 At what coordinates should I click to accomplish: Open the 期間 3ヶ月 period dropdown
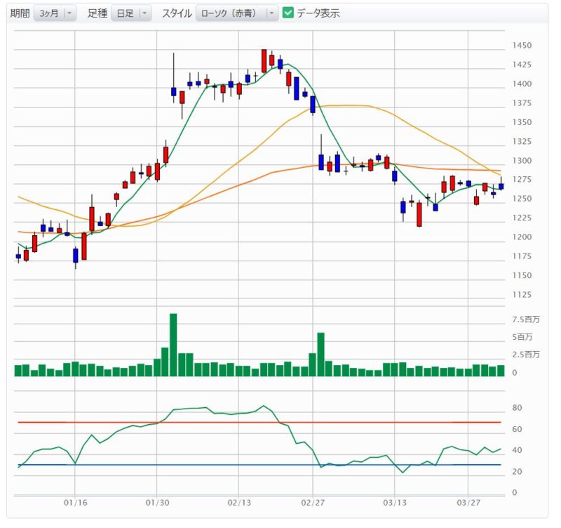tap(54, 13)
